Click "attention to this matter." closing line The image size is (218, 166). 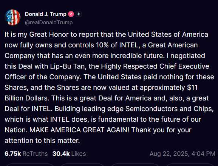tap(42, 141)
